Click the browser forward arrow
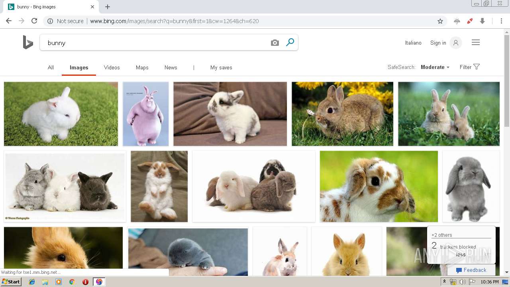The width and height of the screenshot is (510, 287). (22, 21)
